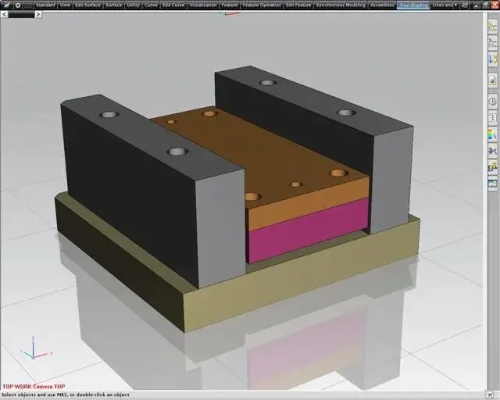The image size is (500, 400).
Task: Open the Roles people icon
Action: [492, 167]
